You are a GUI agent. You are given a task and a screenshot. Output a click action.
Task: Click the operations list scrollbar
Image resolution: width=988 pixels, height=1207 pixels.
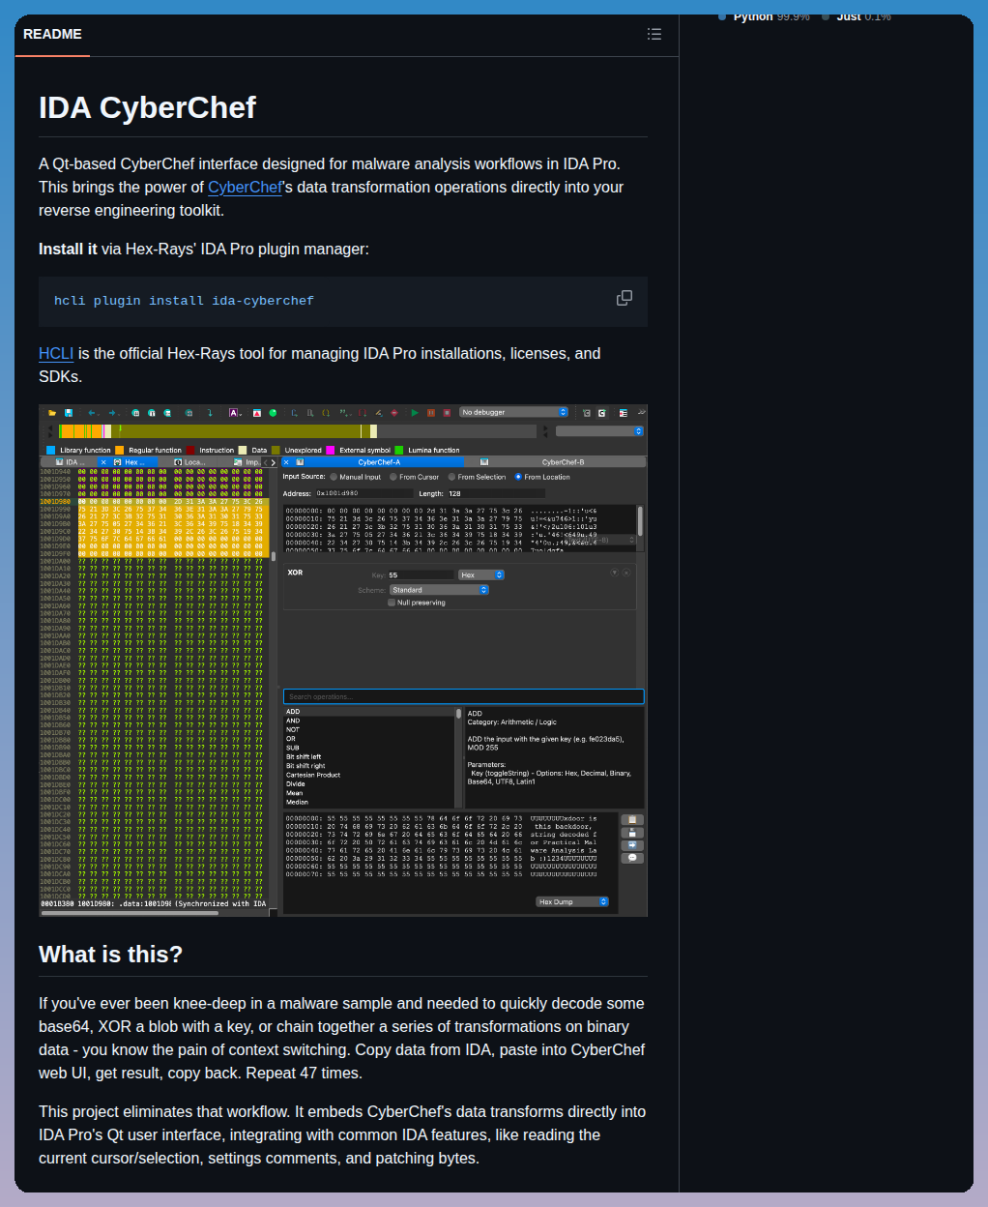pos(458,757)
